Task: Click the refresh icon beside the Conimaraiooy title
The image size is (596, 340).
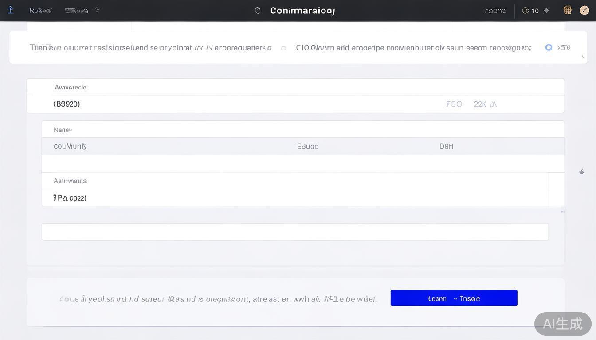Action: coord(258,10)
